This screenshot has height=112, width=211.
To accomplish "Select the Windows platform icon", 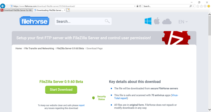I will 148,21.
